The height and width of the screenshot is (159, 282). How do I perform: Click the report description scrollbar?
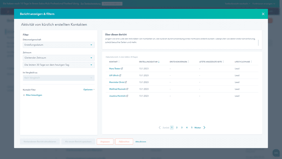pyautogui.click(x=258, y=43)
